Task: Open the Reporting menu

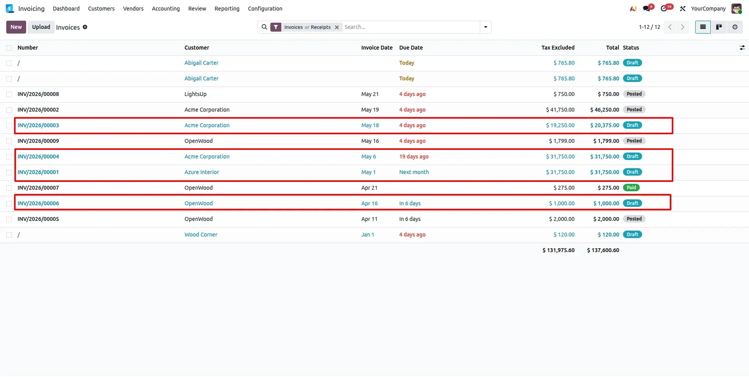Action: tap(227, 9)
